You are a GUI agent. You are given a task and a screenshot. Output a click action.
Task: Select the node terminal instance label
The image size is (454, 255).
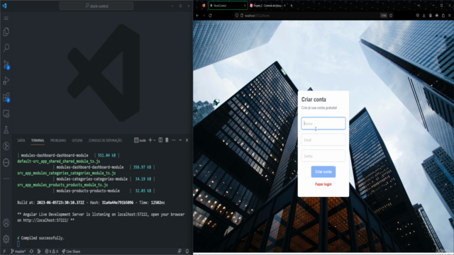click(140, 140)
